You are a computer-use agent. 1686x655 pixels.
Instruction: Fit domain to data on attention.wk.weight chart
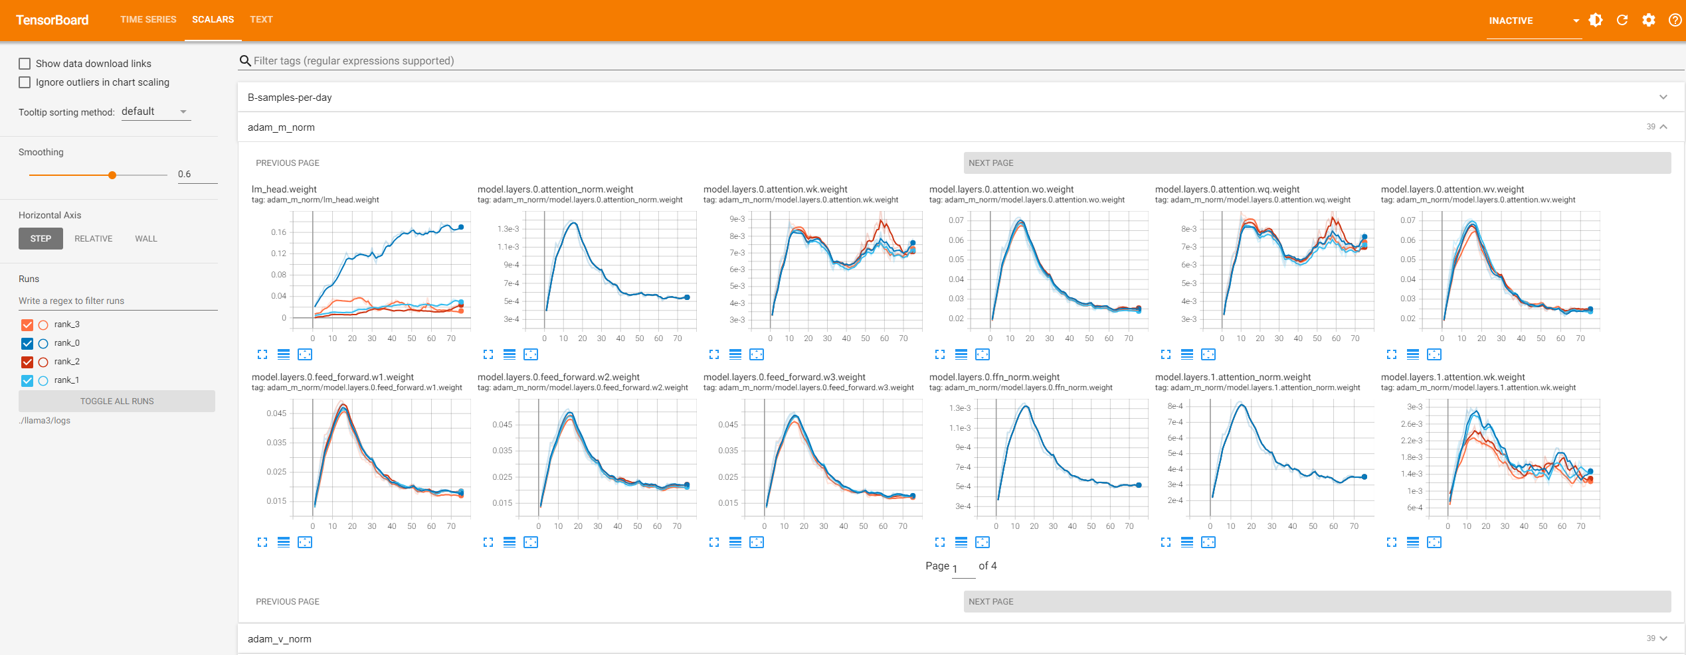(757, 354)
